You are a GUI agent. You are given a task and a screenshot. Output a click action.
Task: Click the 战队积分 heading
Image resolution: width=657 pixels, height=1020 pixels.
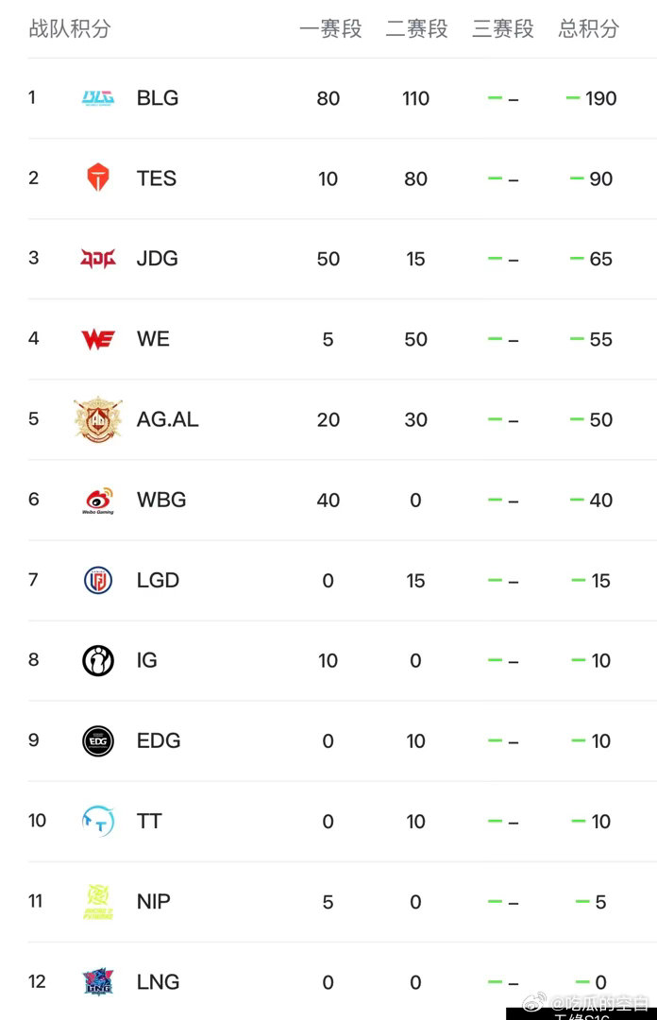pyautogui.click(x=70, y=28)
